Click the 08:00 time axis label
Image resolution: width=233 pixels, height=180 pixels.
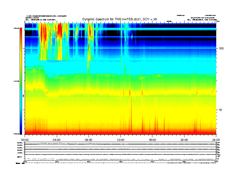(89, 140)
